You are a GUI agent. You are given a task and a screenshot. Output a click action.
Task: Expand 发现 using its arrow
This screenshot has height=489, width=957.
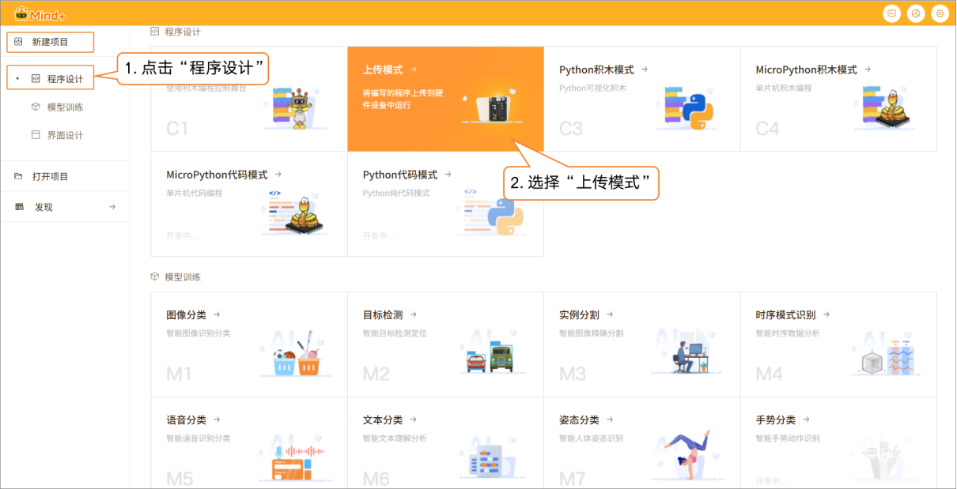(x=112, y=207)
